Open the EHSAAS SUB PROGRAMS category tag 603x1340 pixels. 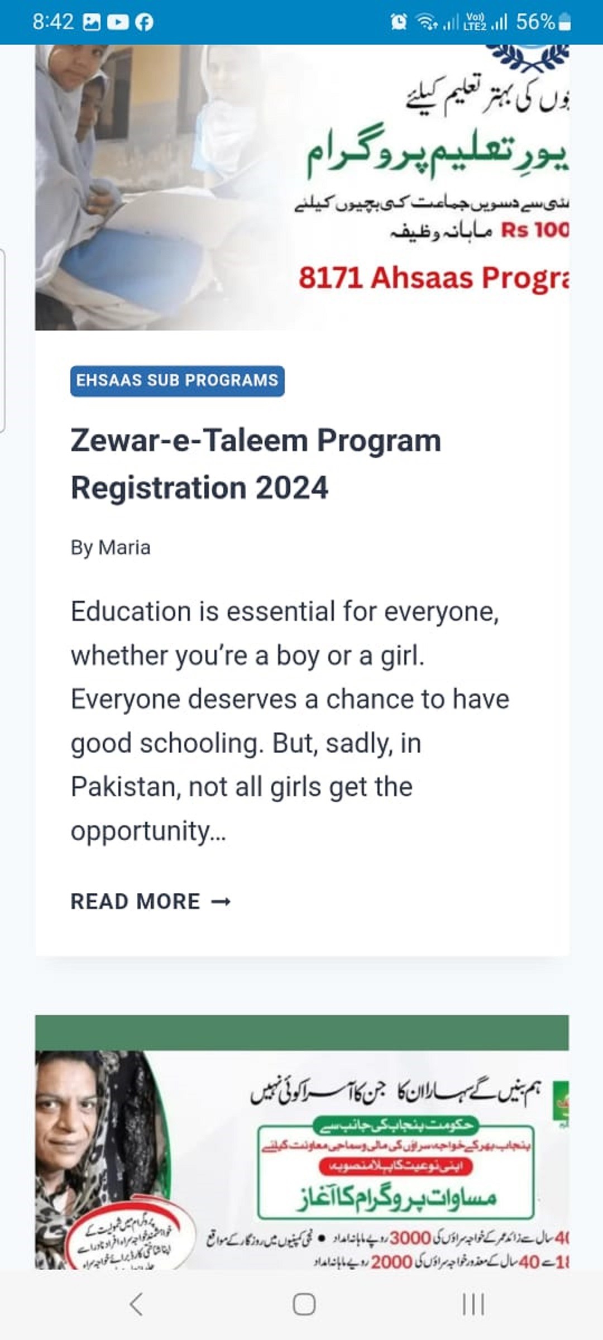click(x=177, y=381)
